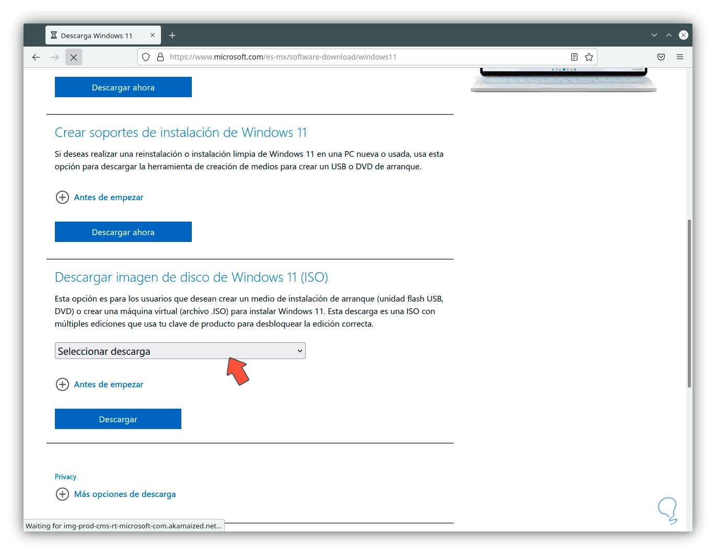This screenshot has height=555, width=716.
Task: Click the address bar URL field
Action: click(367, 57)
